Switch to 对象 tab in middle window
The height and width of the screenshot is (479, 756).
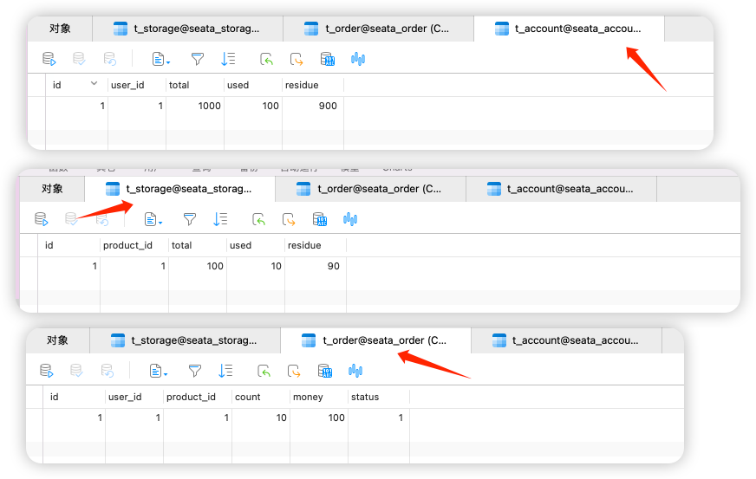[x=52, y=189]
